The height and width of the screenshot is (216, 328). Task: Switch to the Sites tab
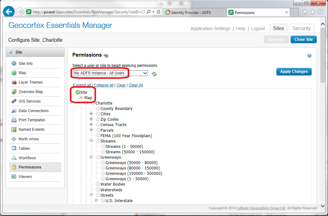pyautogui.click(x=278, y=28)
